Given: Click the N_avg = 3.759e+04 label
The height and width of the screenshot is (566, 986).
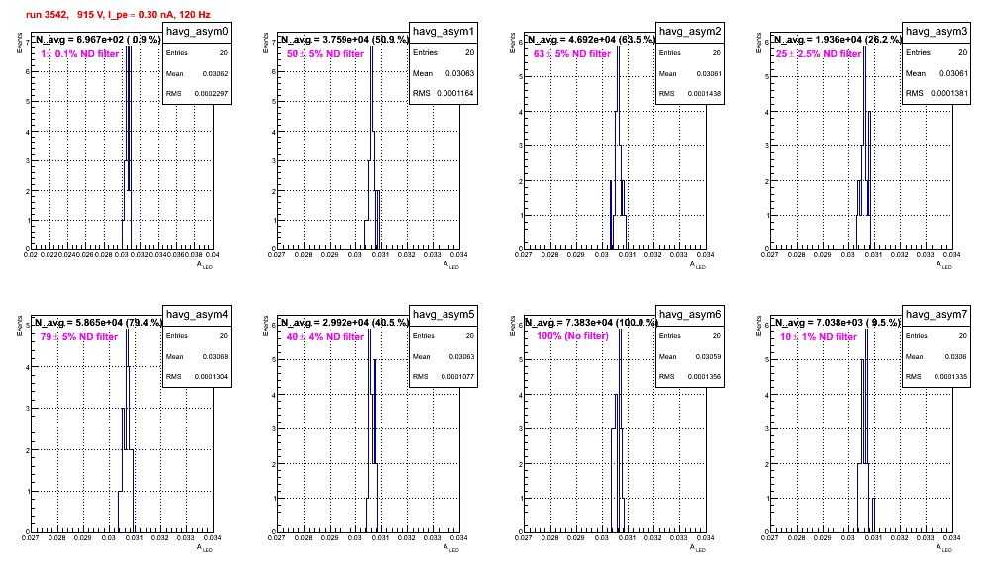Looking at the screenshot, I should [x=345, y=39].
